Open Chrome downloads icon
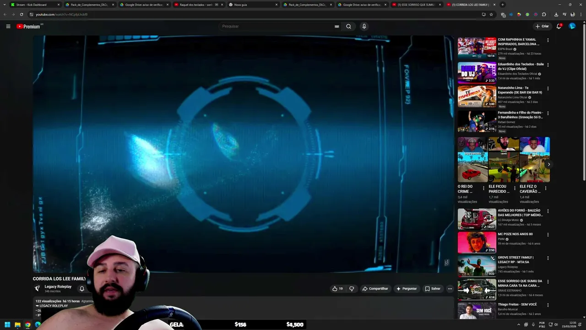 (x=556, y=14)
